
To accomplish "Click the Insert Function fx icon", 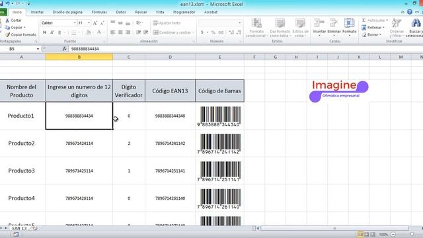I will click(65, 49).
